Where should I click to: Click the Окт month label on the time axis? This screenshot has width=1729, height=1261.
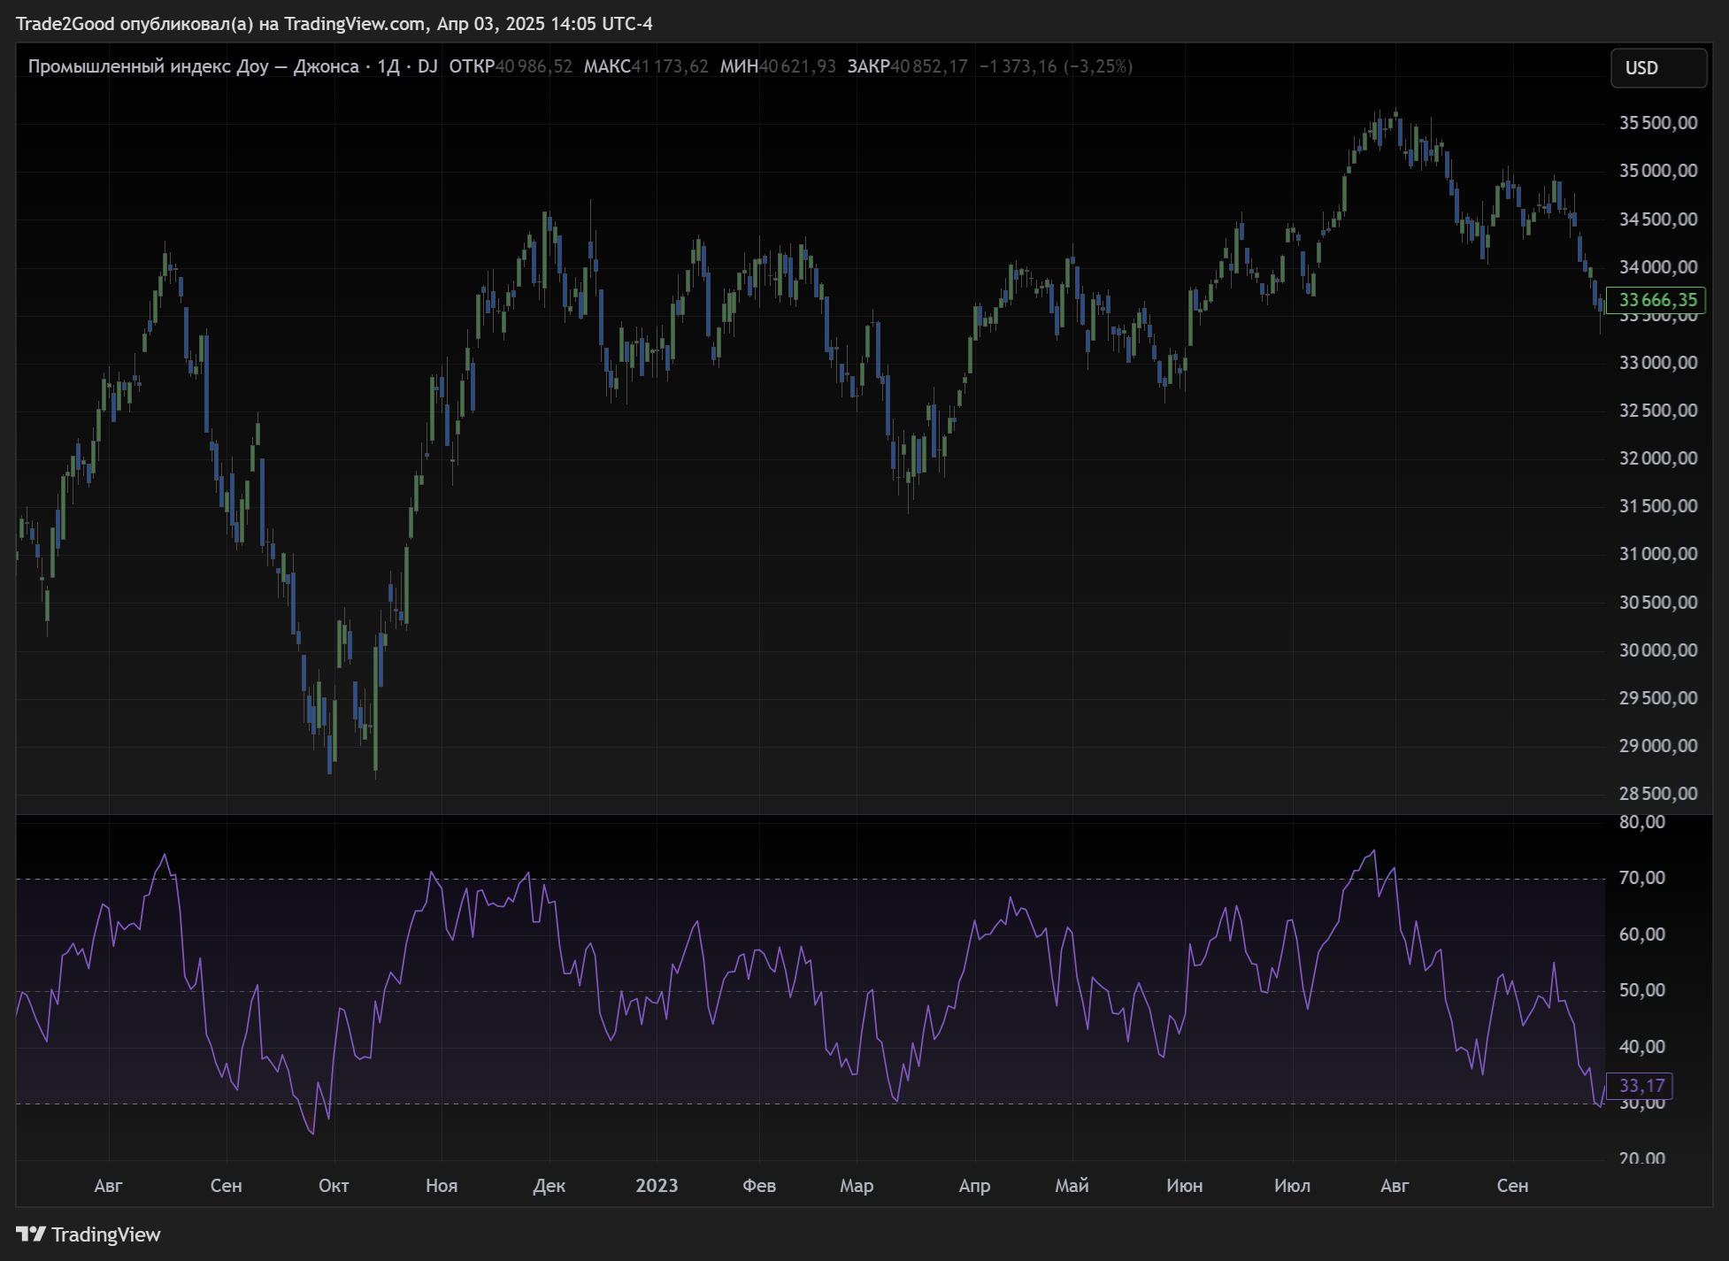pos(334,1186)
